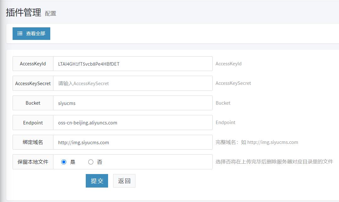Click the AccessKeySecret label box on the left
Viewport: 339px width, 202px height.
(33, 83)
